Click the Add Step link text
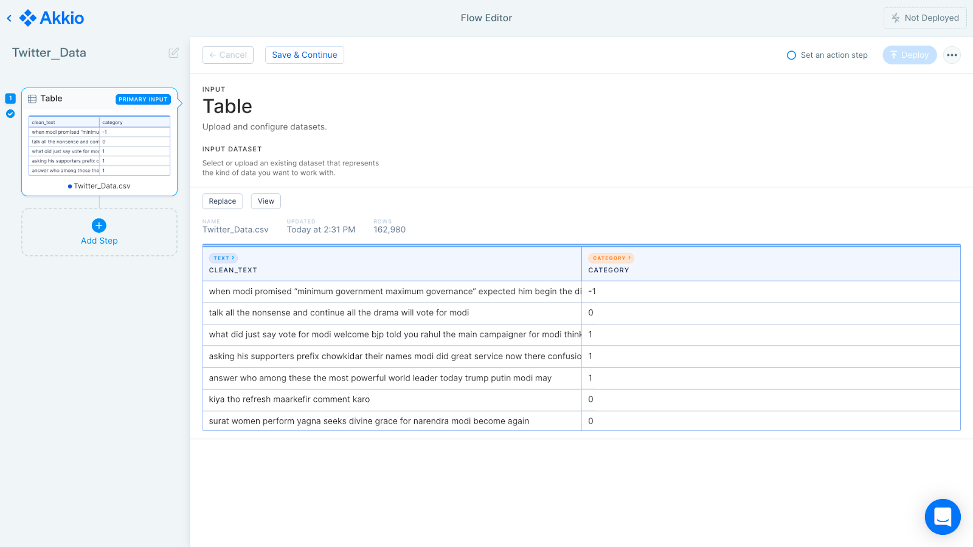The image size is (973, 547). pyautogui.click(x=99, y=241)
